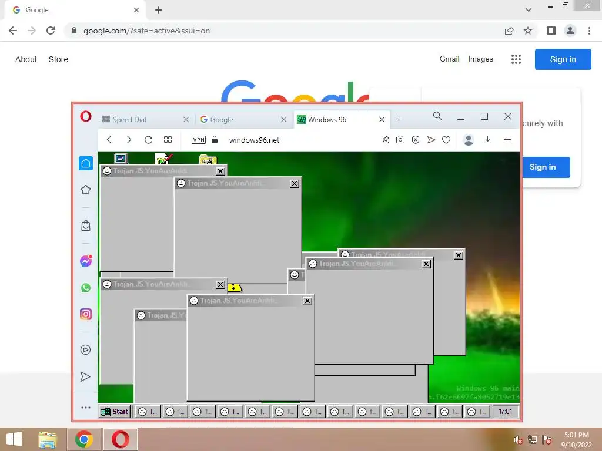Viewport: 602px width, 451px height.
Task: Click Opera snapshot camera icon
Action: pos(400,140)
